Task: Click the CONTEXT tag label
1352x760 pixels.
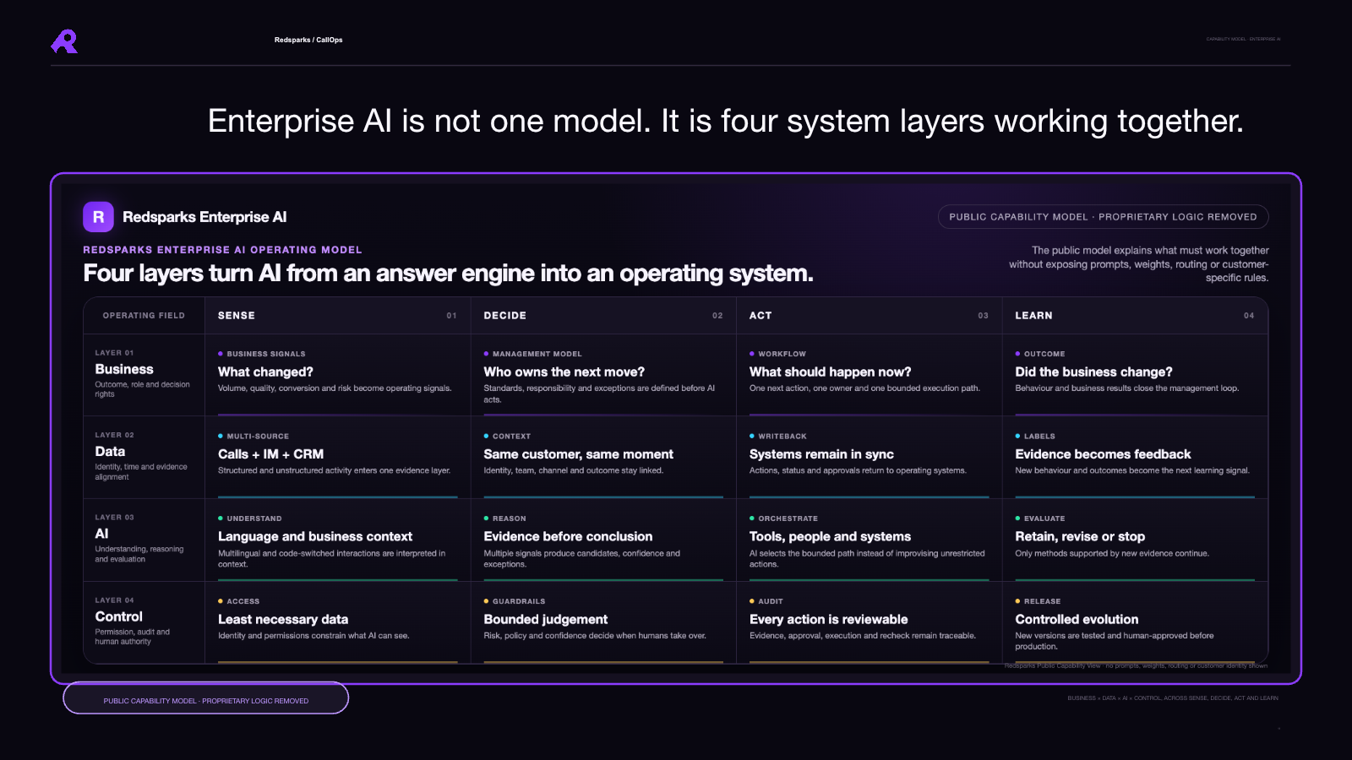Action: coord(511,437)
